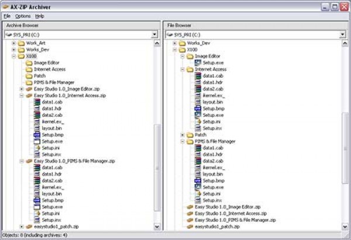Screen dimensions: 351x240
Task: Click zip icon of Easy Studio 1.0_Internet Access.zip in File Browser
Action: point(190,213)
